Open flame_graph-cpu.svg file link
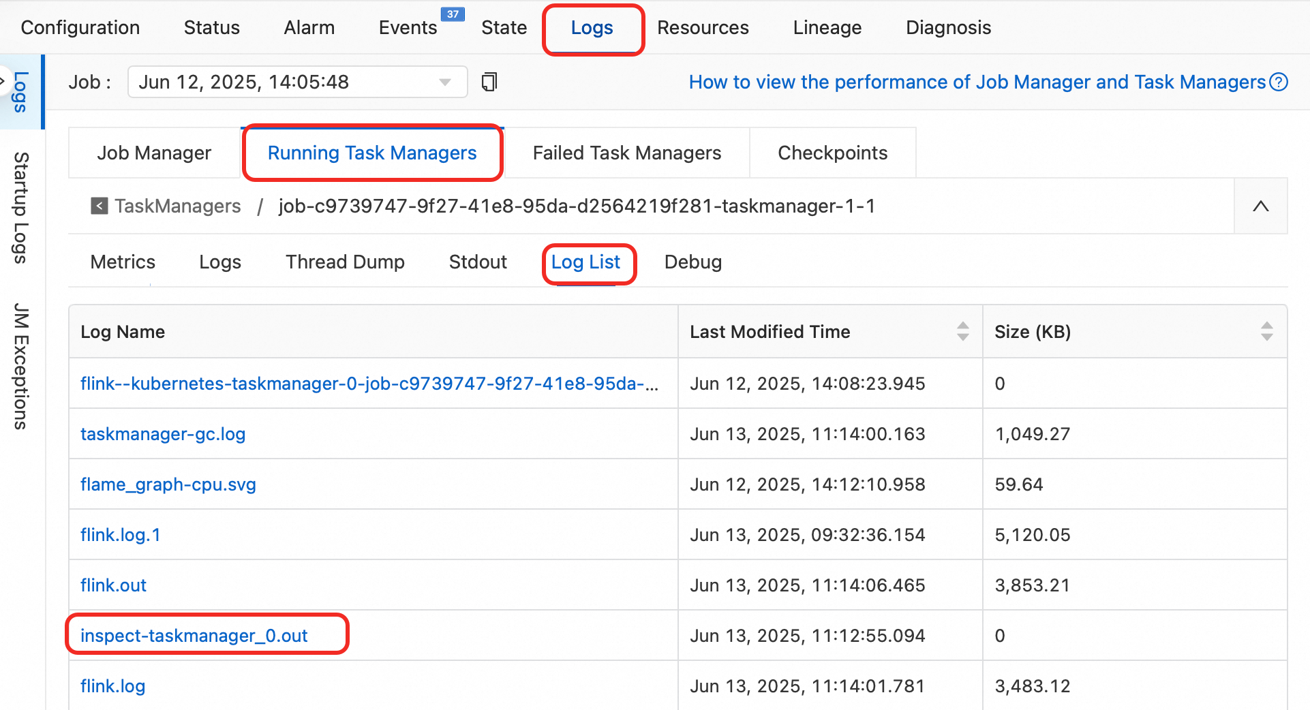Screen dimensions: 1310x710 168,484
